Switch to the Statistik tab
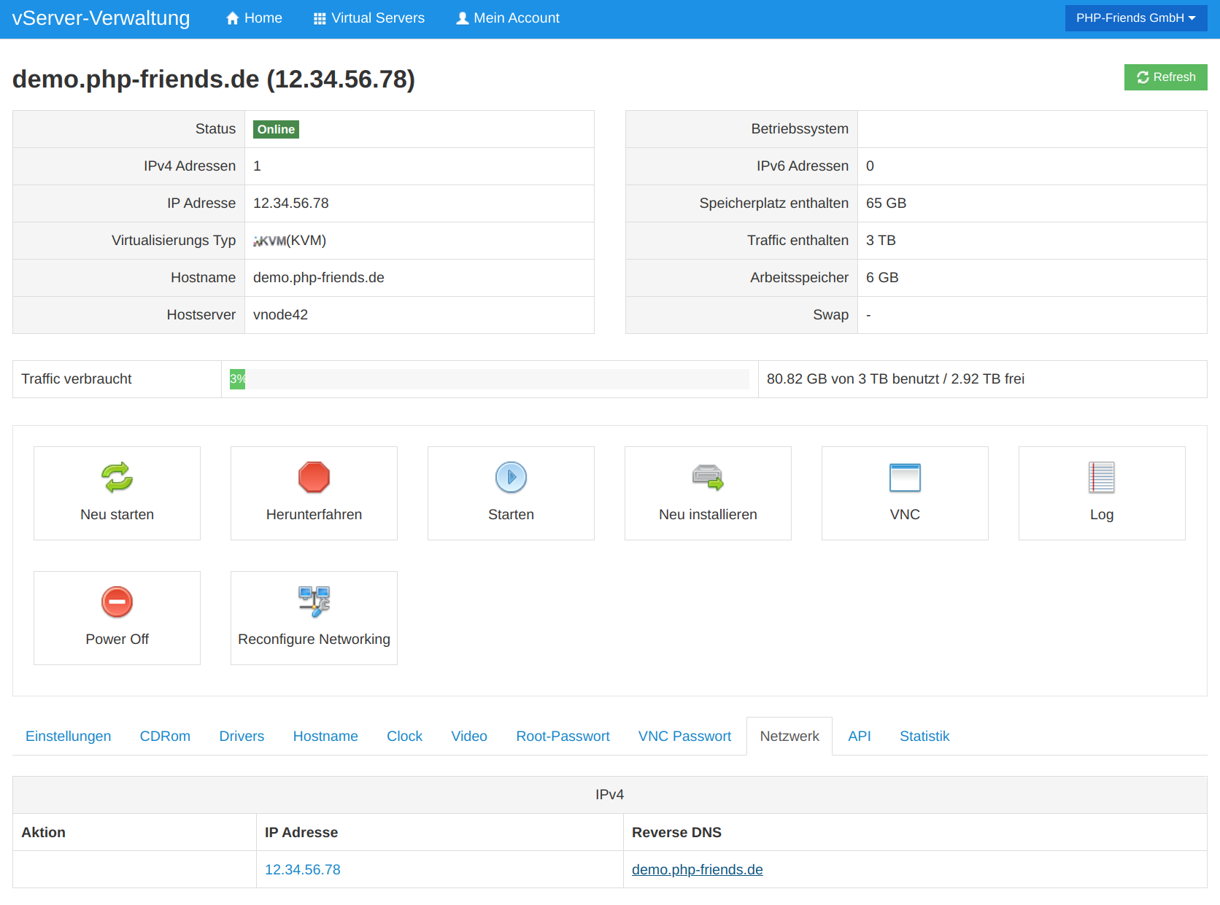 click(924, 737)
